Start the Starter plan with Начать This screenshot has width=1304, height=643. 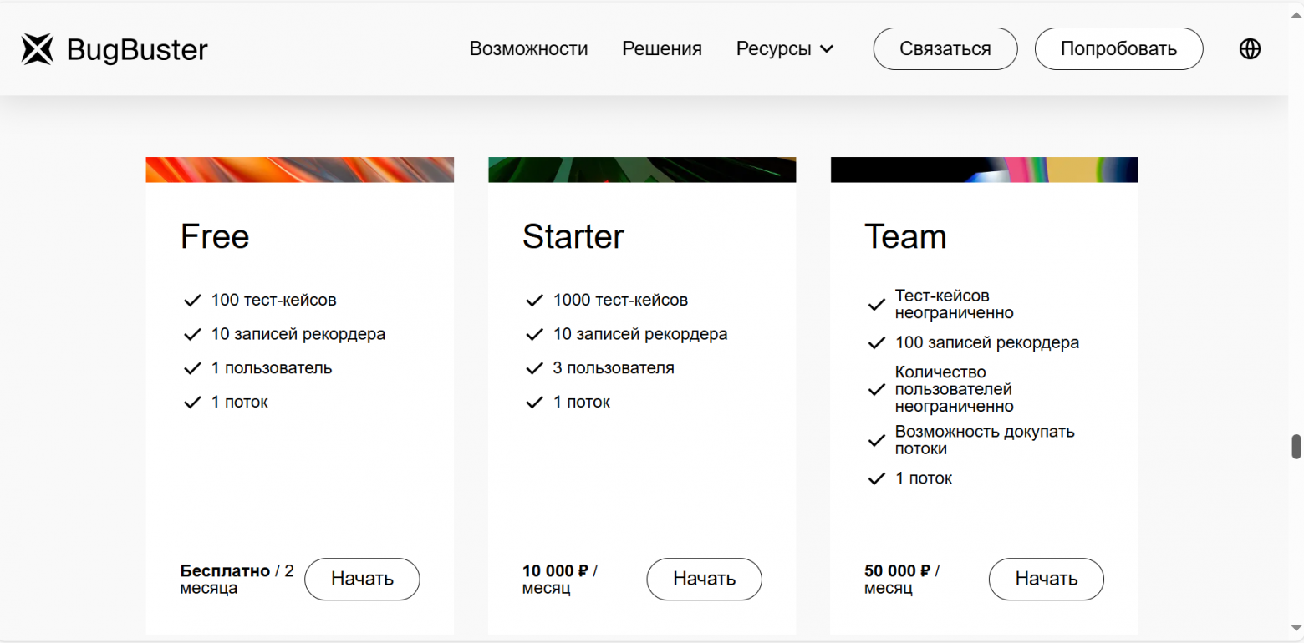[x=704, y=579]
